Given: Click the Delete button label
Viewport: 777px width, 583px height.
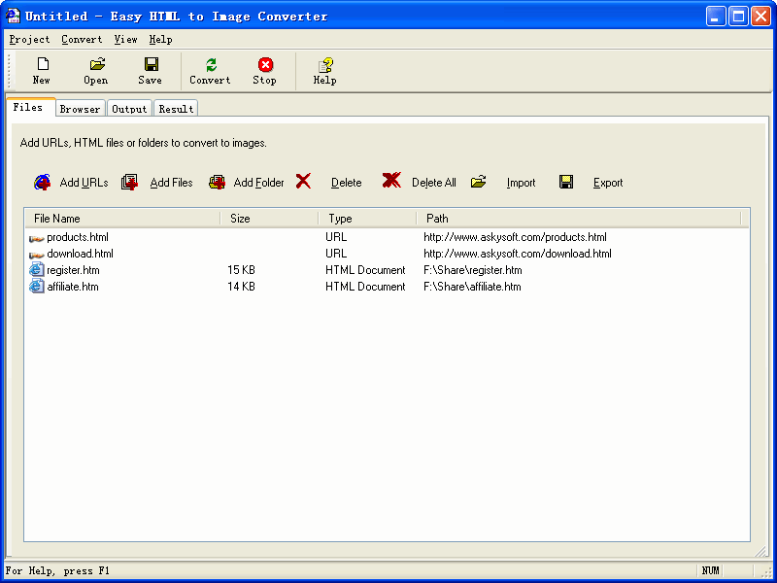Looking at the screenshot, I should [347, 183].
